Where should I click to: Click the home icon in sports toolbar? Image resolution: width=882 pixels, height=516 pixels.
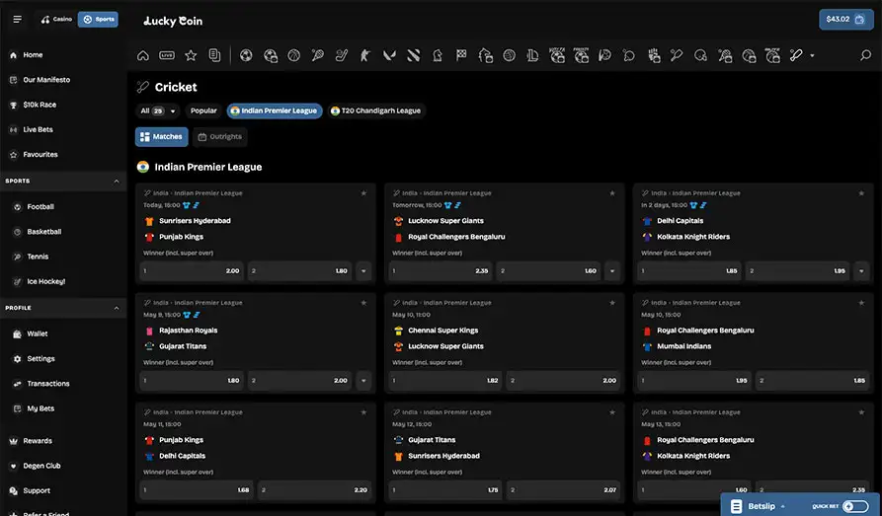[143, 55]
